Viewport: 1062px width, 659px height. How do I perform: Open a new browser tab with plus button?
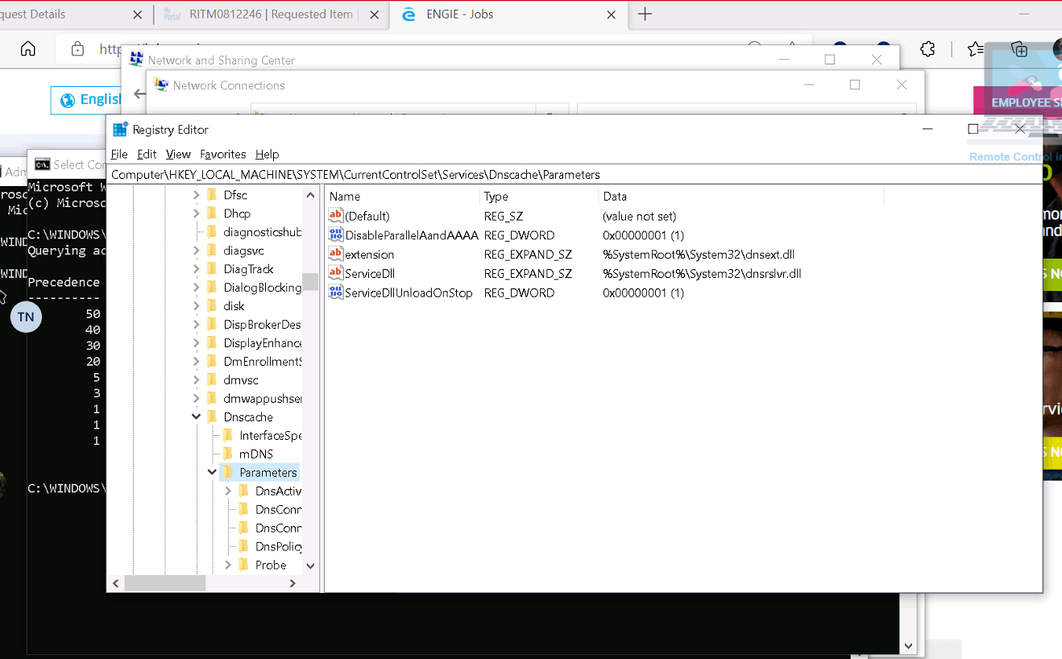[x=645, y=15]
